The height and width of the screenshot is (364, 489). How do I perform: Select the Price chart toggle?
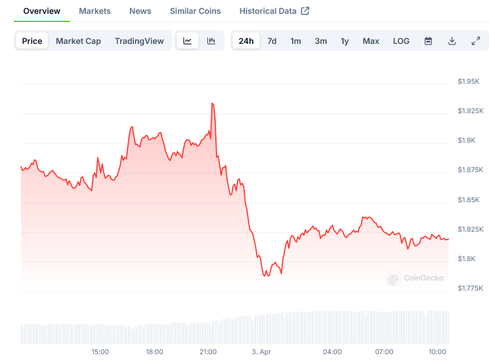tap(32, 41)
